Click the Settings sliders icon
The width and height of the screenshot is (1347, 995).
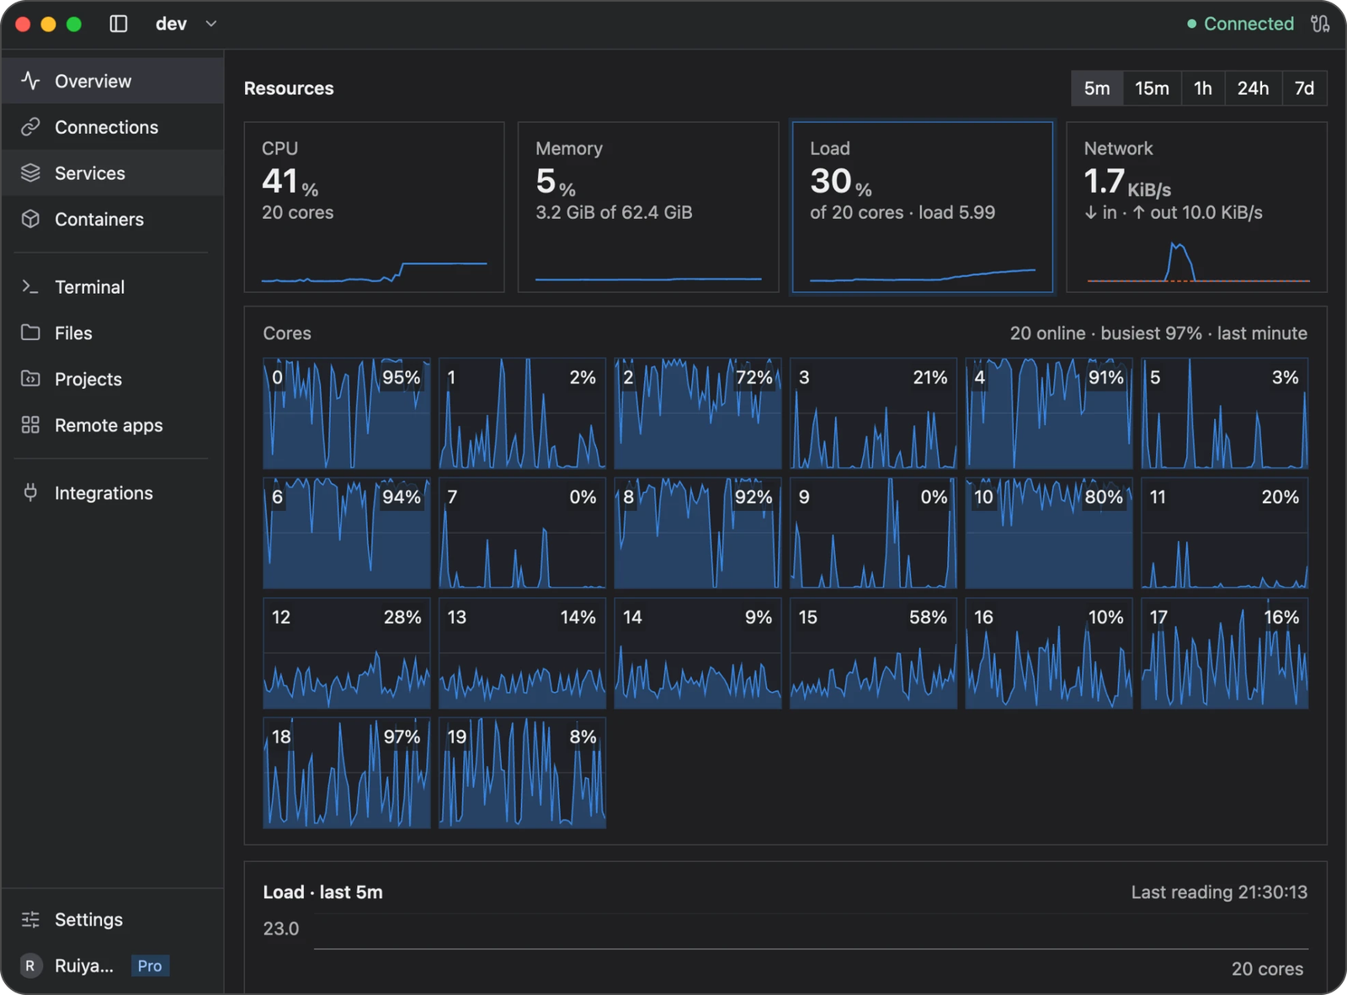click(30, 919)
